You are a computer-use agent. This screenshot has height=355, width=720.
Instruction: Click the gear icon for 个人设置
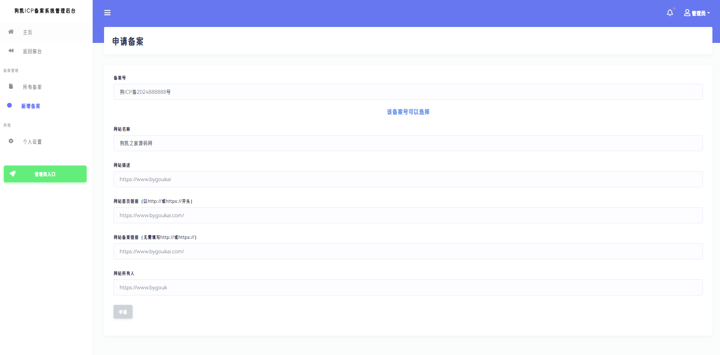point(11,141)
